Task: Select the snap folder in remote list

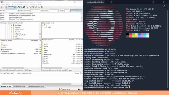Action: click(45, 53)
